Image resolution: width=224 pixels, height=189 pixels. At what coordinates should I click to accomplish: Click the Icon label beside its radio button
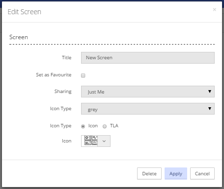93,126
